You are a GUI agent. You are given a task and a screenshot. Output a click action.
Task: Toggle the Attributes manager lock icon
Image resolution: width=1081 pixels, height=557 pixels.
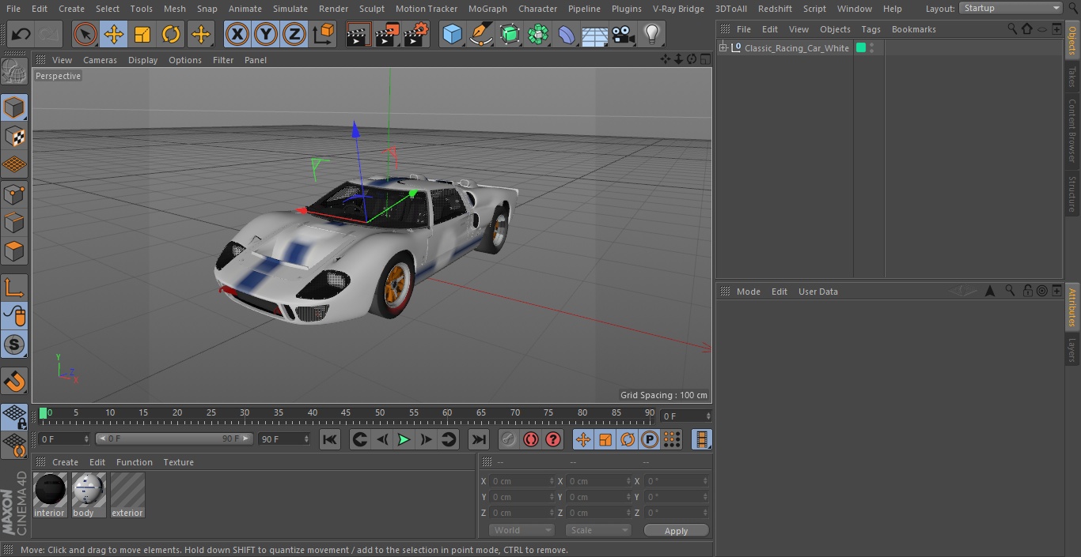[x=1027, y=292]
